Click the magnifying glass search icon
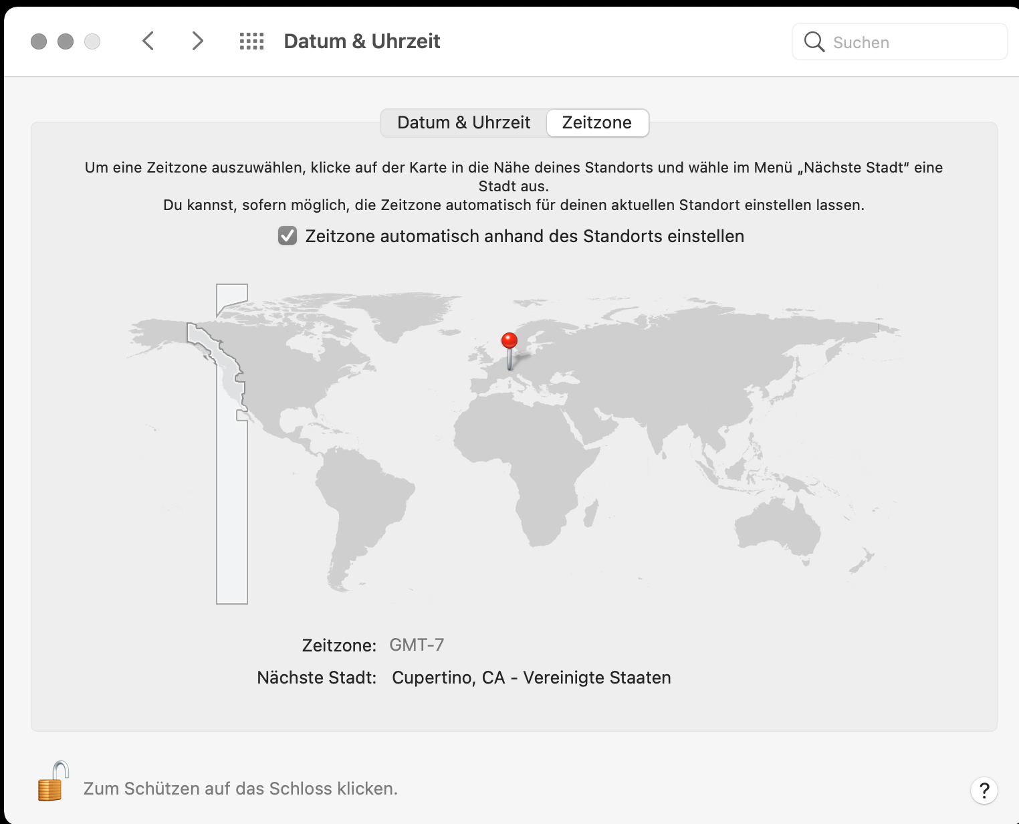This screenshot has height=824, width=1019. [814, 41]
